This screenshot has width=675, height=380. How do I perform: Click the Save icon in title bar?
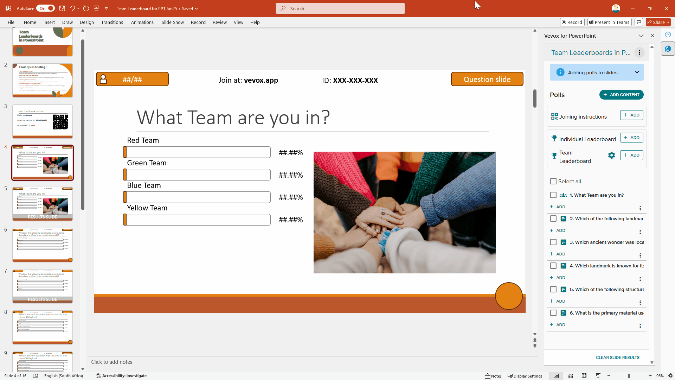click(62, 8)
